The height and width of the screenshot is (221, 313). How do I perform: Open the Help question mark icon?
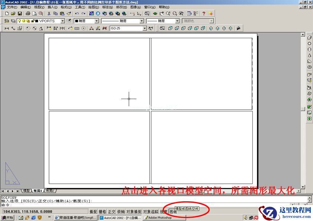[204, 14]
